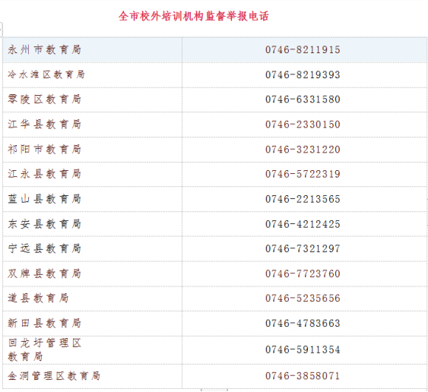Select the 冷水滩区教育局 cell
Image resolution: width=428 pixels, height=392 pixels.
[x=92, y=75]
